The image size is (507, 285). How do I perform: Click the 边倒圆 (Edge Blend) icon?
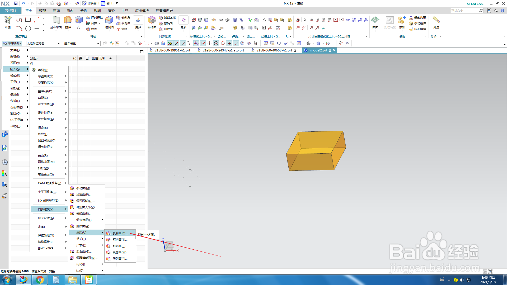tap(109, 20)
